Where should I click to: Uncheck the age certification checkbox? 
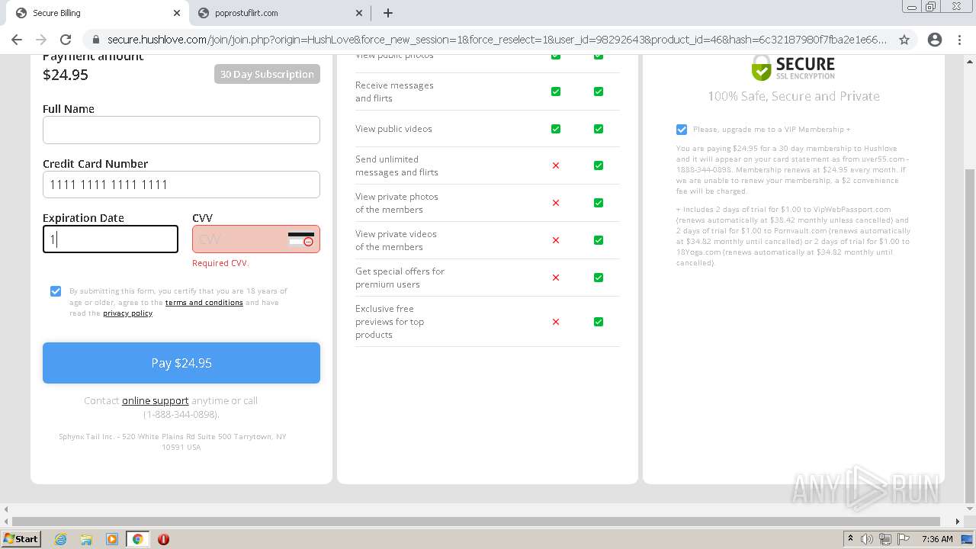[56, 291]
